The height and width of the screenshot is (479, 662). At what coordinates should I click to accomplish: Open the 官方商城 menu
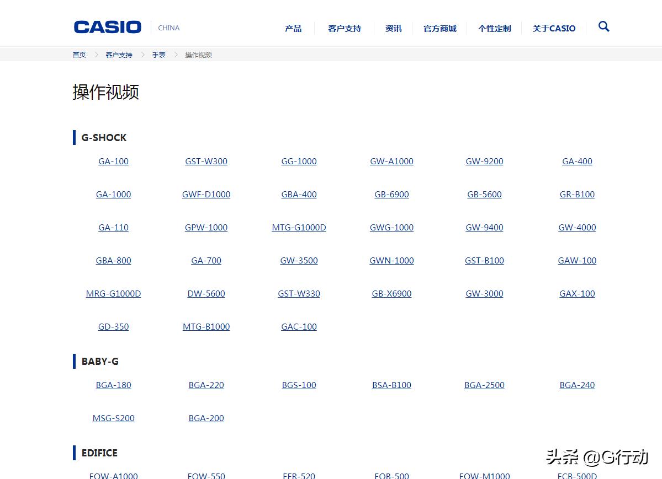pos(439,28)
